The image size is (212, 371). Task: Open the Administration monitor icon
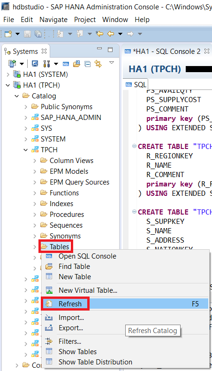(x=35, y=64)
